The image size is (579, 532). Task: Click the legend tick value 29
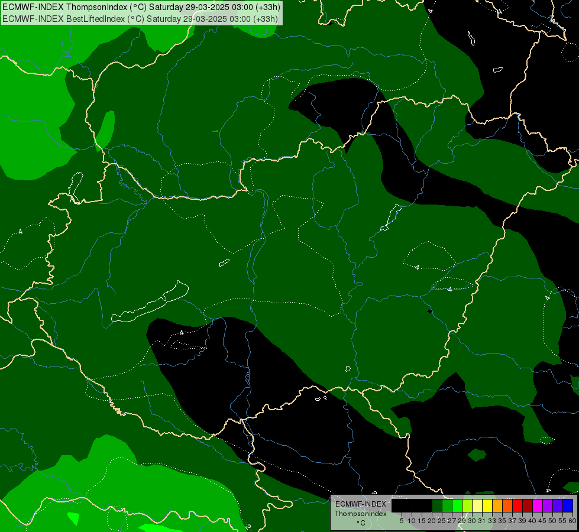[461, 521]
